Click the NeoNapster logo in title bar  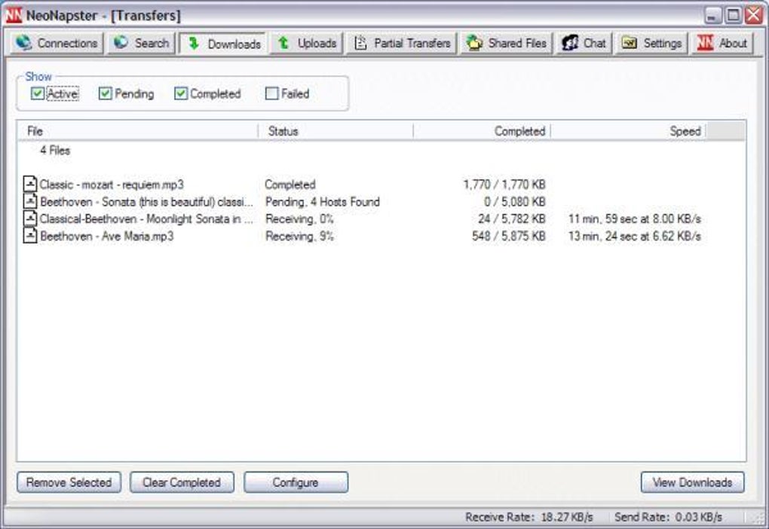point(13,15)
